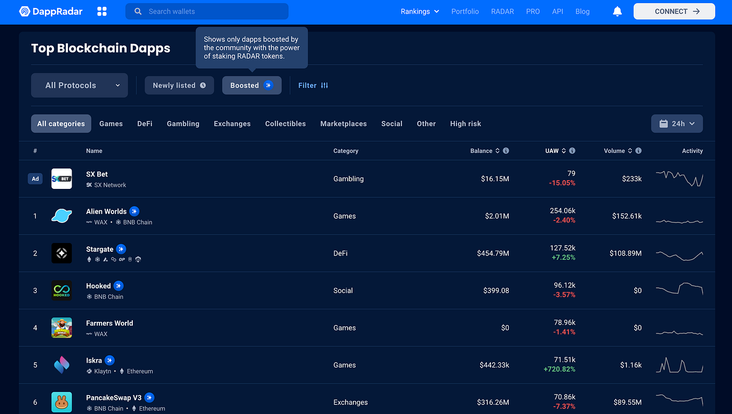Select the Gambling category tab
This screenshot has height=414, width=732.
(183, 124)
